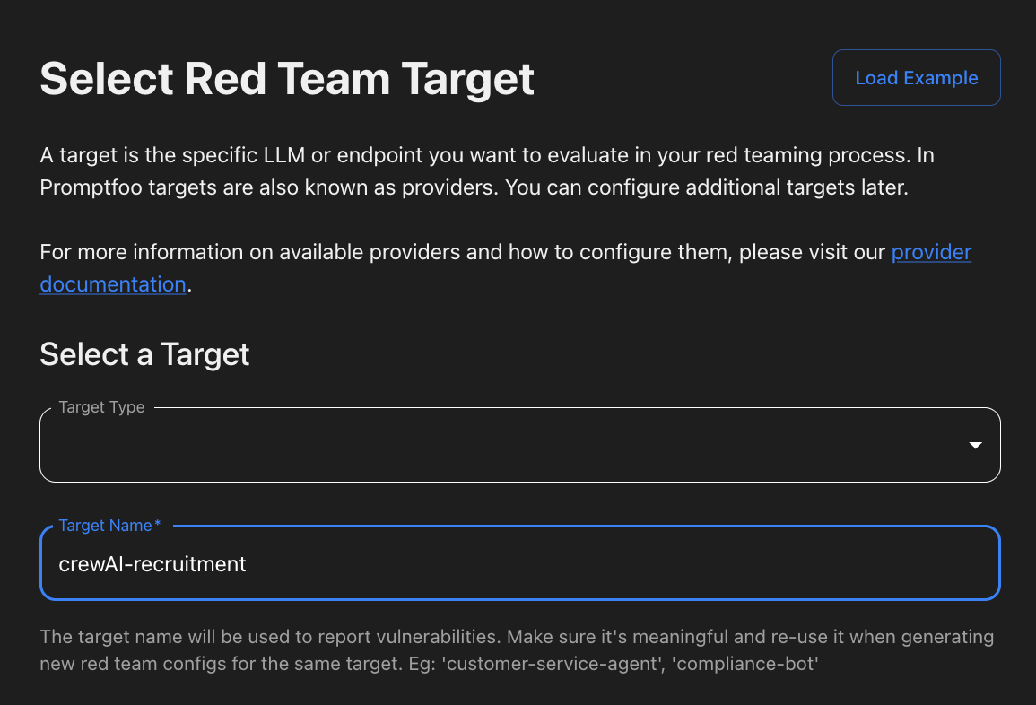Viewport: 1036px width, 705px height.
Task: Click the target name helper text
Action: coord(516,650)
